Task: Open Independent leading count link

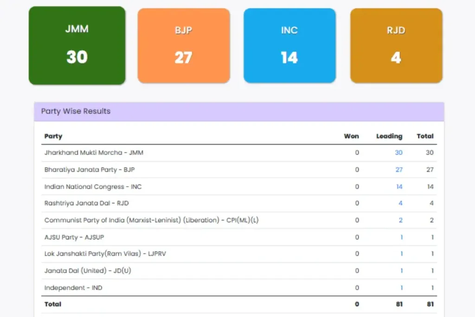Action: tap(401, 288)
